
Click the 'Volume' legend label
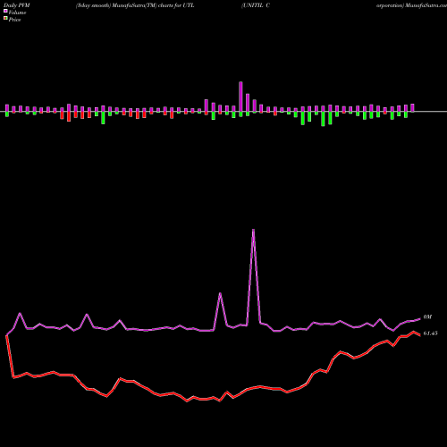17,13
